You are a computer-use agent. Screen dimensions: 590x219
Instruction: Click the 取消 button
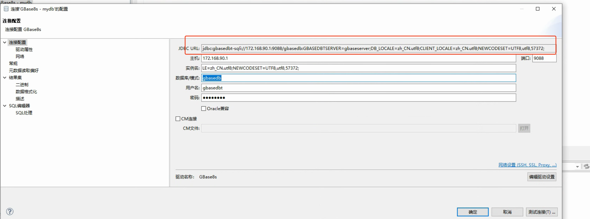(x=507, y=212)
